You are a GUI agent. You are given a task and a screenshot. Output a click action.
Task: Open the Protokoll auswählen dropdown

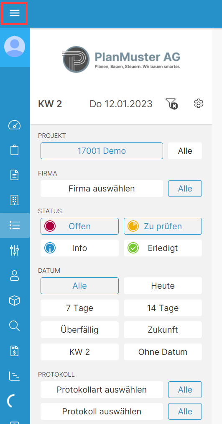[x=102, y=411]
